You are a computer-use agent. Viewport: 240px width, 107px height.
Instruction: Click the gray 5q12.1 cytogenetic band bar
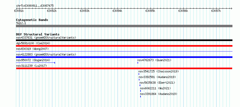124,26
